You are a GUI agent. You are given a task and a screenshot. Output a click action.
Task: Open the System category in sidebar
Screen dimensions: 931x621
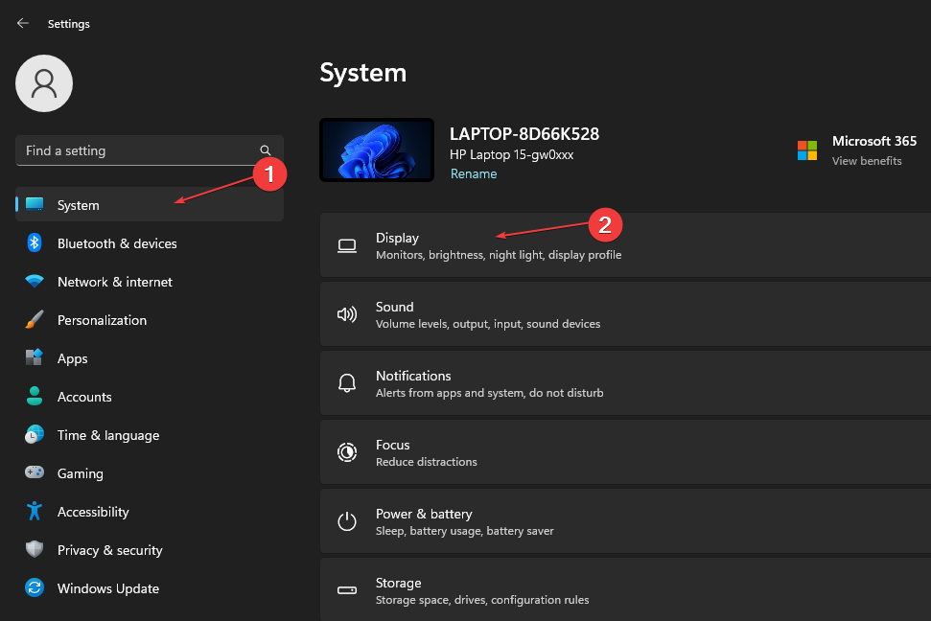pyautogui.click(x=79, y=205)
